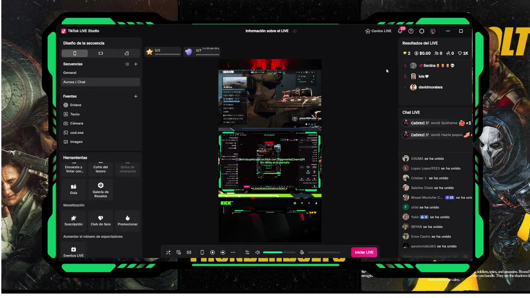Select the dual layout option
Viewport: 530px width, 298px height.
coord(127,53)
